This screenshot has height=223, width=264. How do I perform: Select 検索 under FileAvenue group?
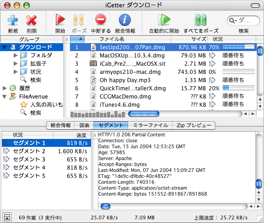click(36, 113)
